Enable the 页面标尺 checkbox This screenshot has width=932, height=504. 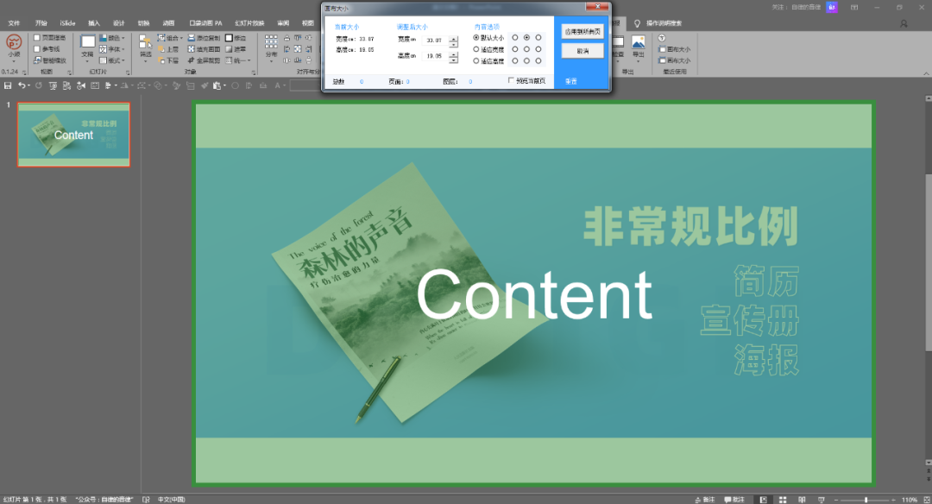37,38
